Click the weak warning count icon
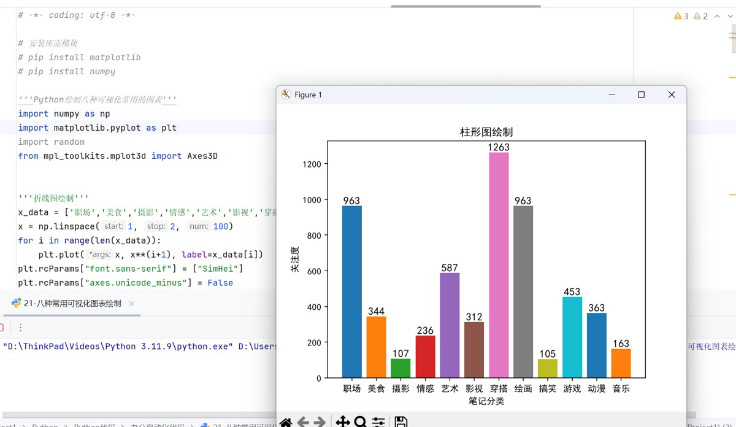 (700, 17)
